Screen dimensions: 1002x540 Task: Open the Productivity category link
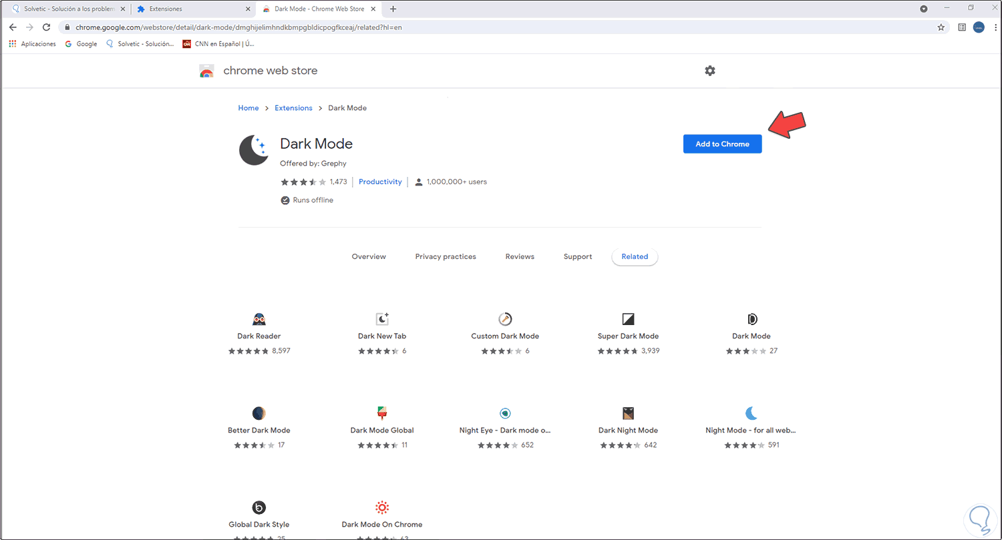tap(380, 182)
